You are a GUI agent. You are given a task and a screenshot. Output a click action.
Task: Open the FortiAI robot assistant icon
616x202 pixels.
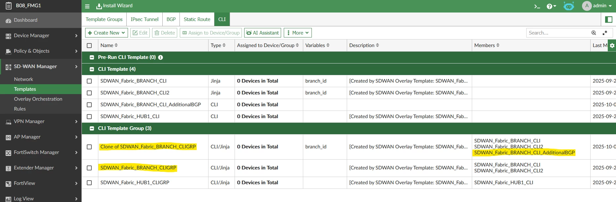click(568, 6)
